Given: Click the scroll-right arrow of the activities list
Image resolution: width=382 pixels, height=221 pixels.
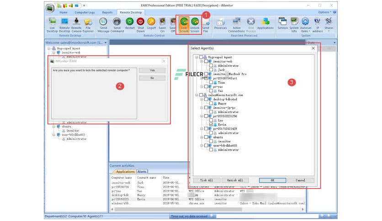Looking at the screenshot, I should 302,209.
